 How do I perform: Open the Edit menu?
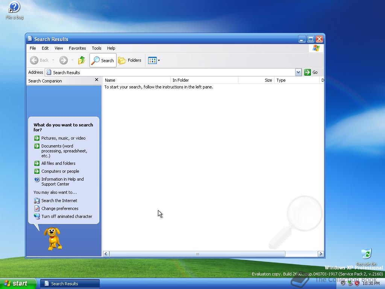click(45, 48)
